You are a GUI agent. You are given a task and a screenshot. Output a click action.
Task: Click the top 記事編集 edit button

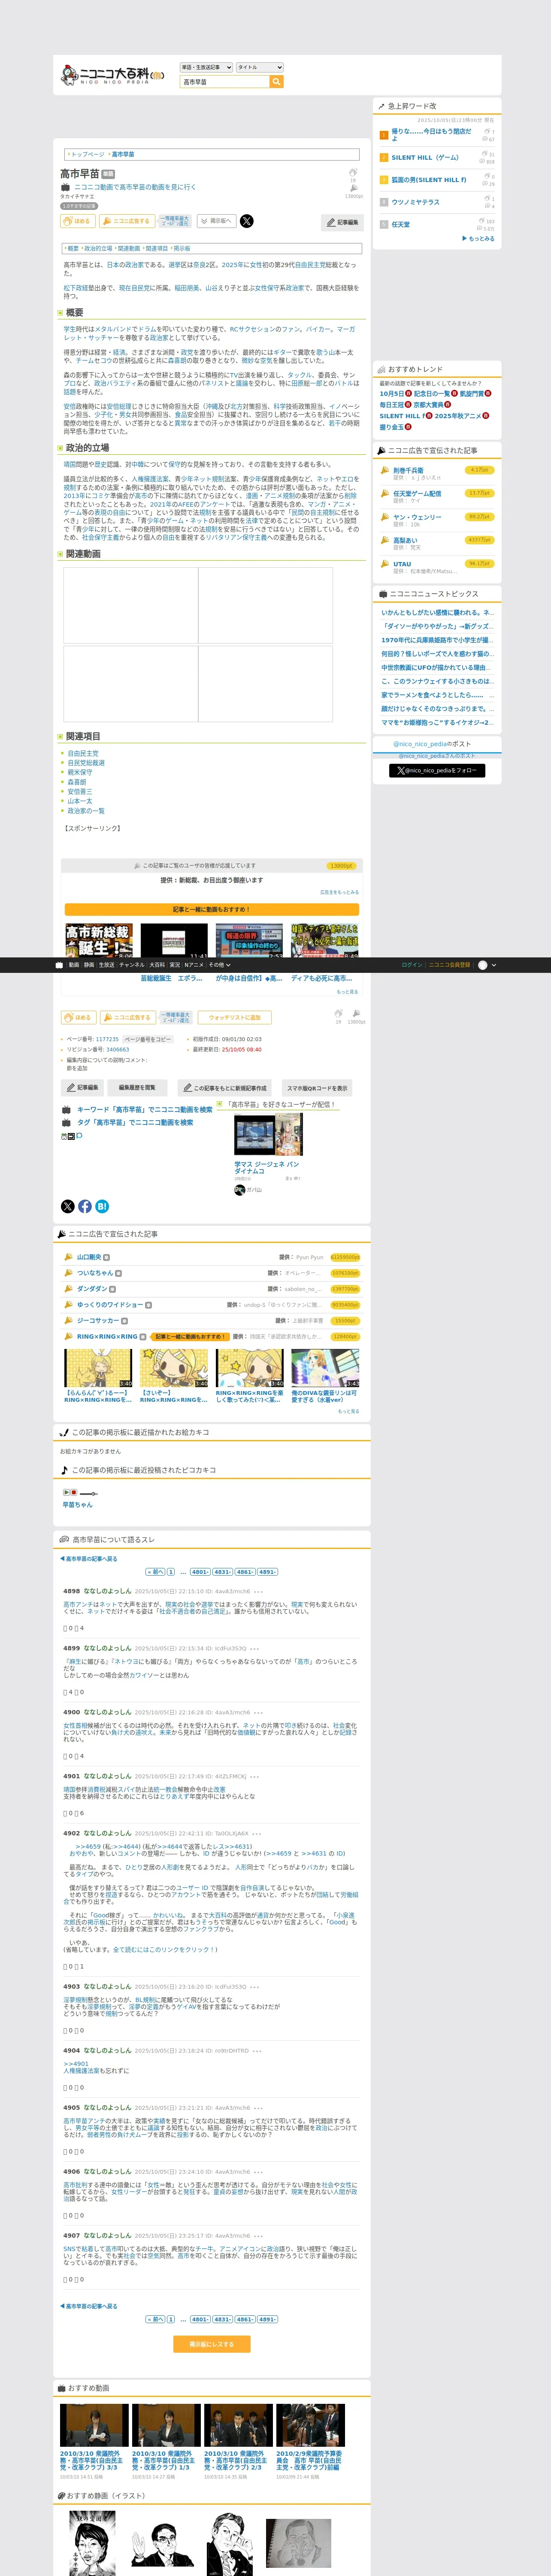(x=343, y=222)
